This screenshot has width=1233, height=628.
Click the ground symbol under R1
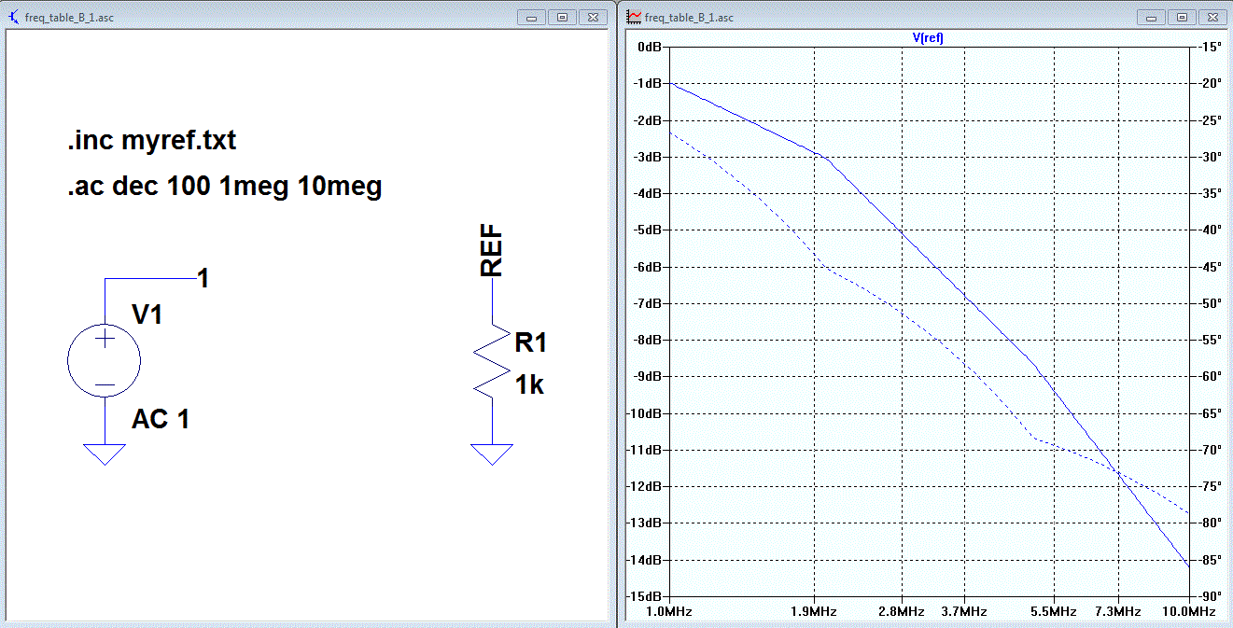[492, 454]
